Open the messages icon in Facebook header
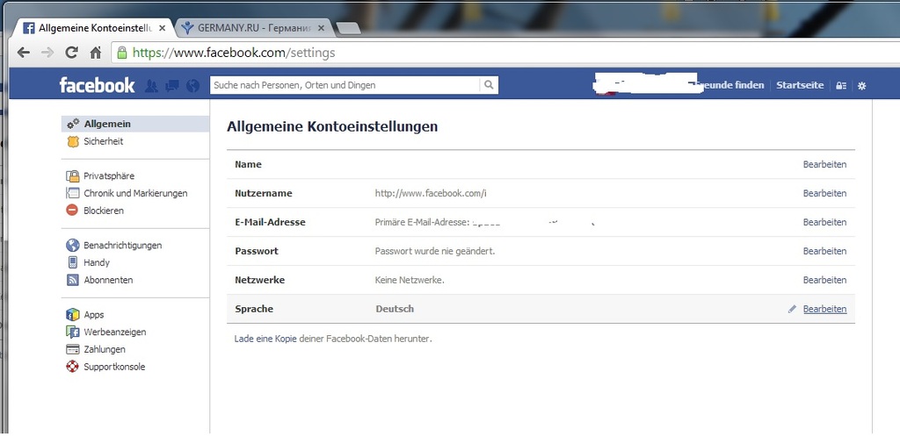Screen dimensions: 900x436 pyautogui.click(x=171, y=86)
